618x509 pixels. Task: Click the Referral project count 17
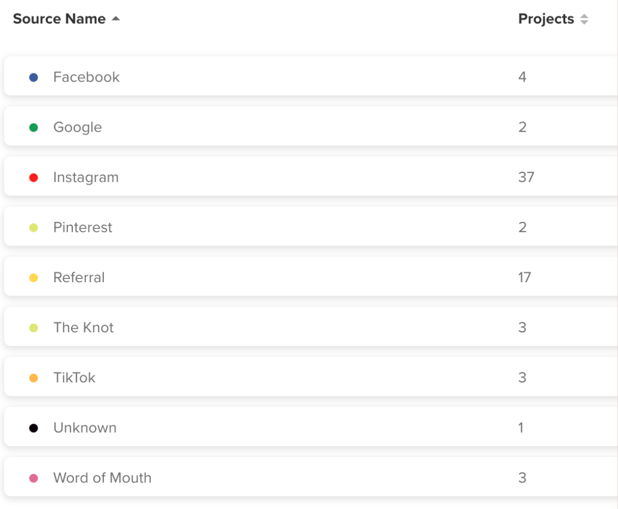pos(524,277)
